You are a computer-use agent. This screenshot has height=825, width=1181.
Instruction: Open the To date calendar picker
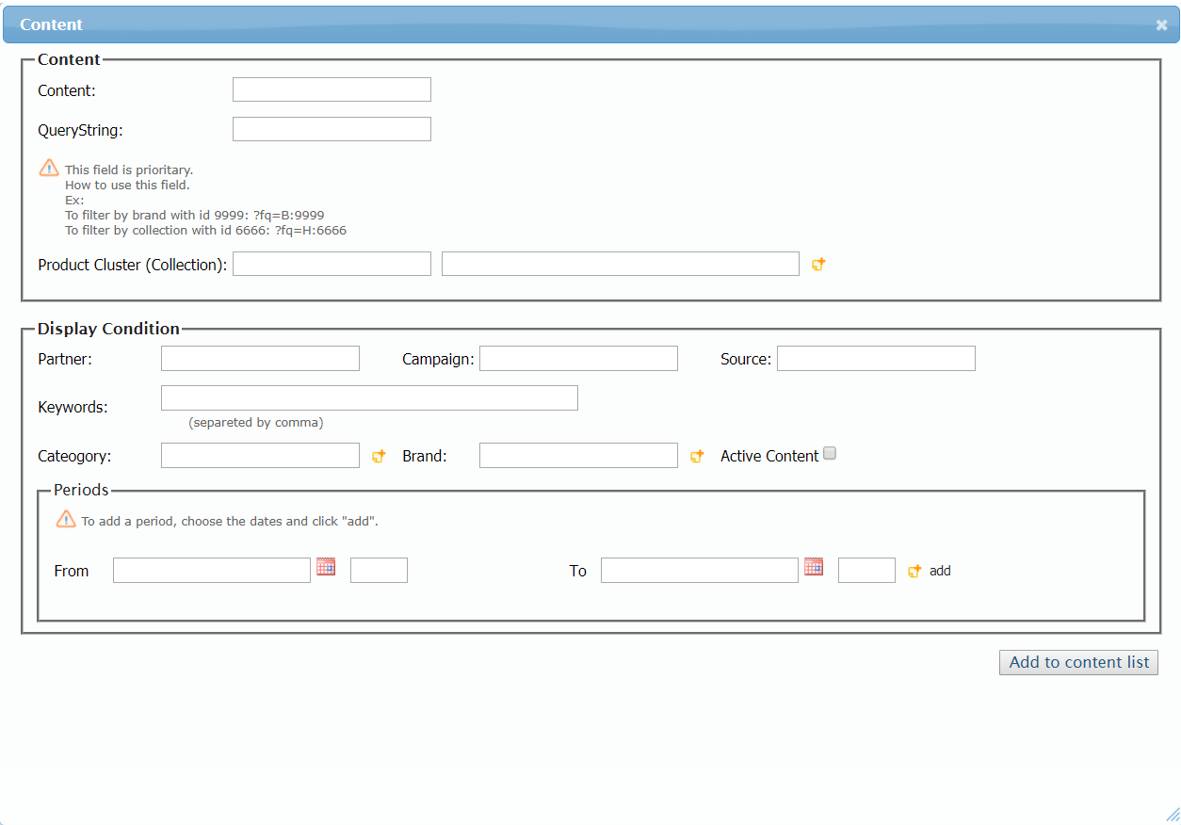point(814,567)
